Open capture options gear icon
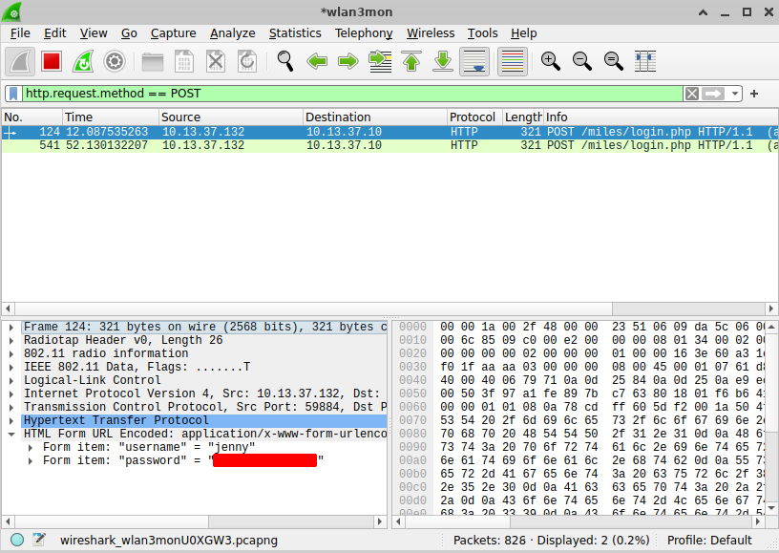 coord(115,62)
